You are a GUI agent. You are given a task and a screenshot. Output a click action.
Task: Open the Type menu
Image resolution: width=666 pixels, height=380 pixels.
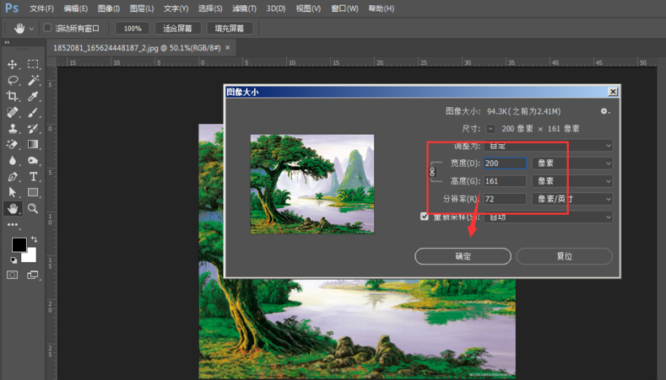(x=176, y=8)
